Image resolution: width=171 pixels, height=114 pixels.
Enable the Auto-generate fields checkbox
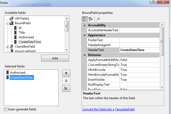[6, 109]
